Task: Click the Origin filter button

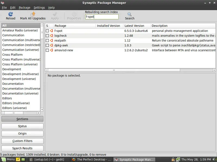Action: [22, 133]
